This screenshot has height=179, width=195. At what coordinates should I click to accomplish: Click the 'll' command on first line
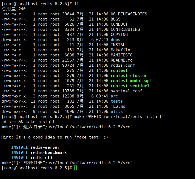tap(77, 4)
